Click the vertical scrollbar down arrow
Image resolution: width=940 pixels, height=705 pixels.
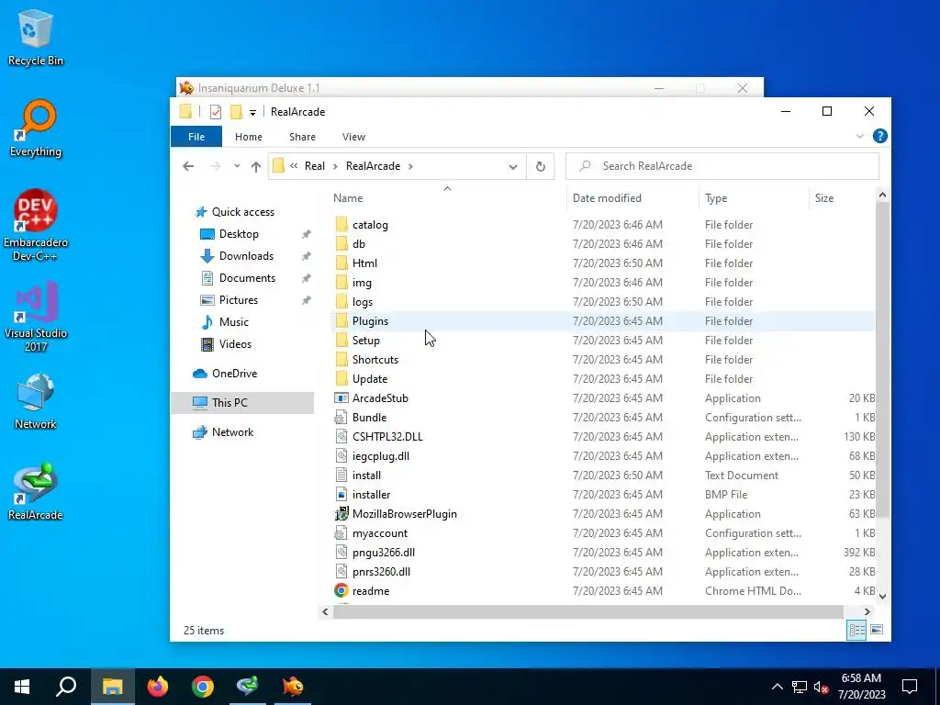(882, 596)
